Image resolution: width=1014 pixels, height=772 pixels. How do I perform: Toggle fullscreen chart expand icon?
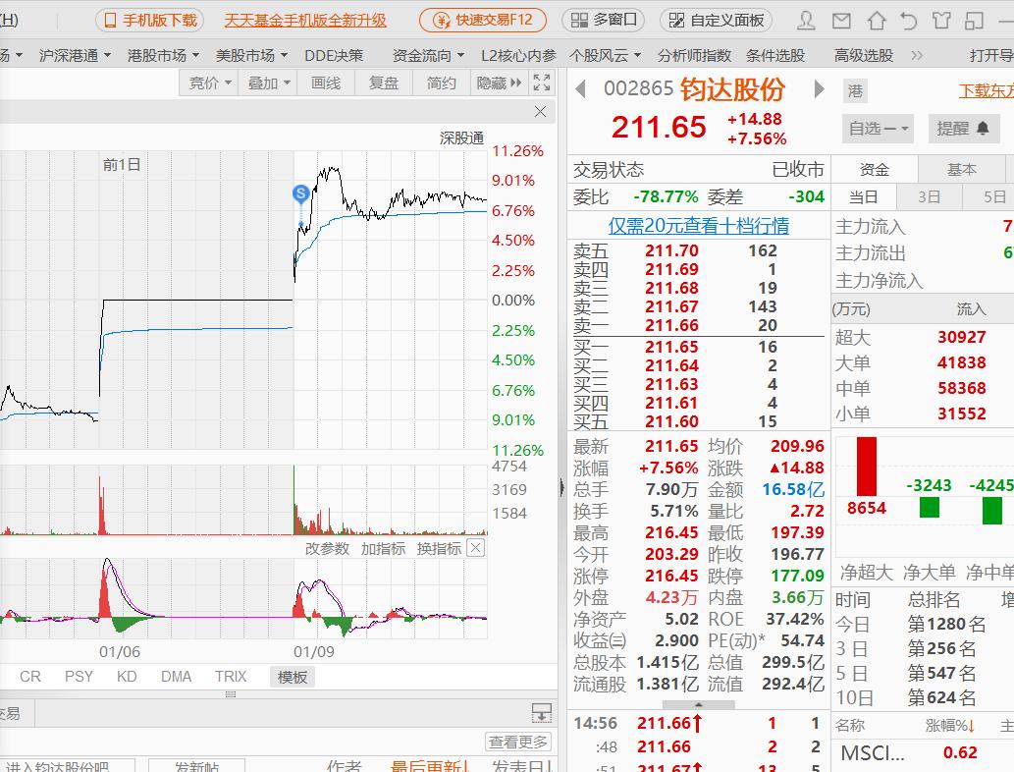pos(542,83)
